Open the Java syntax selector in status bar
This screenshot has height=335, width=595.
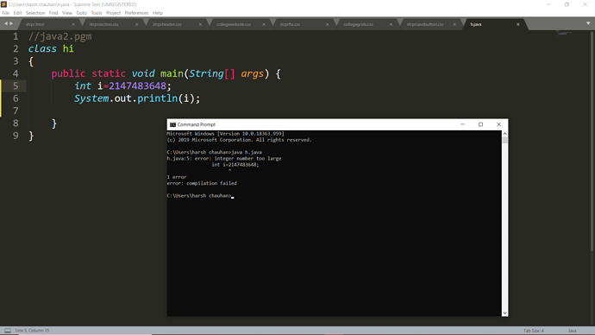[573, 331]
